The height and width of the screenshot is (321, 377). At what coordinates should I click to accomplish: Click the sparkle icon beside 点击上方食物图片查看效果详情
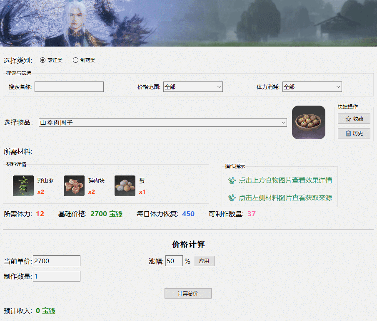tap(232, 180)
